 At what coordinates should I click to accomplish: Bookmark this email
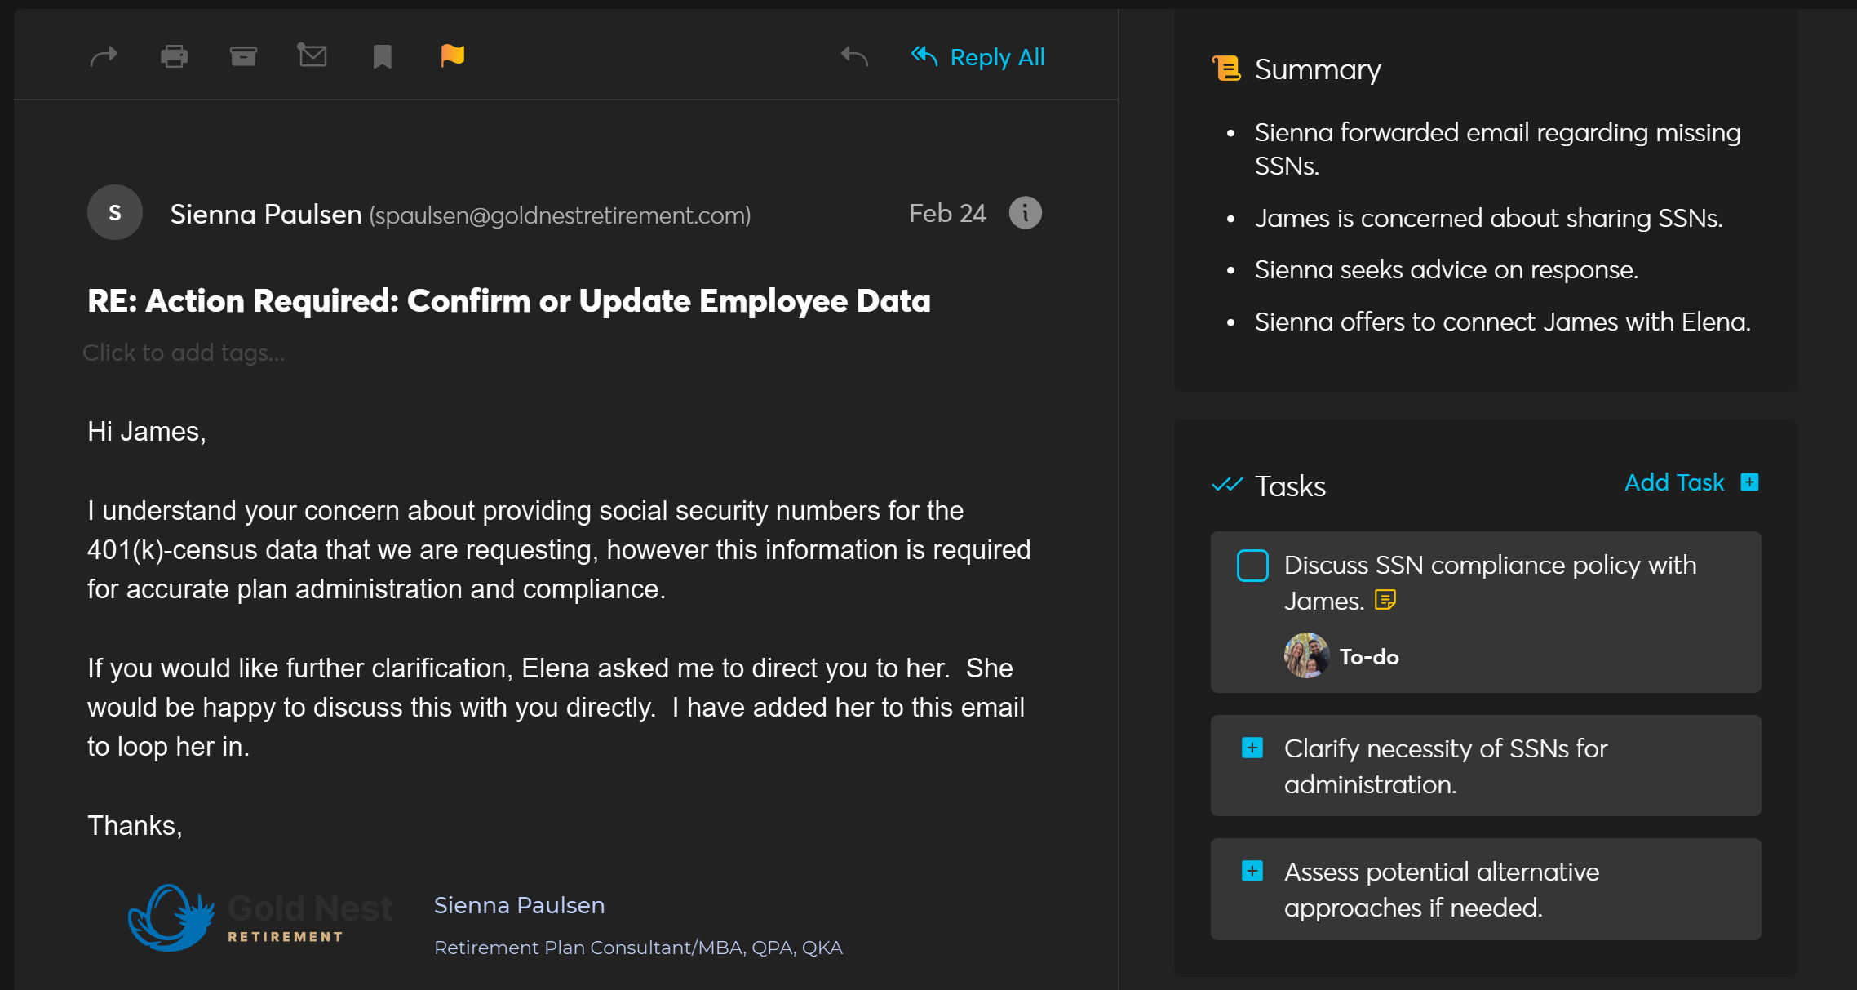click(382, 56)
